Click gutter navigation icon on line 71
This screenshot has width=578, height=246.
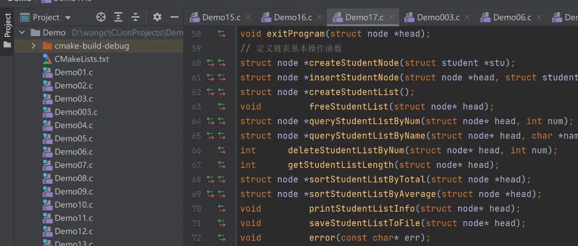(221, 223)
